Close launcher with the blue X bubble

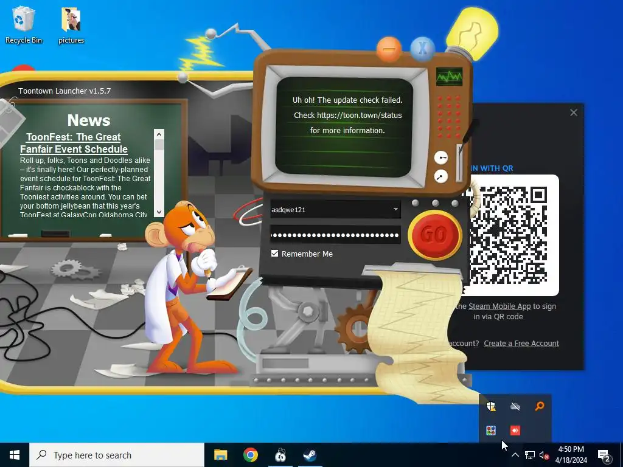422,49
